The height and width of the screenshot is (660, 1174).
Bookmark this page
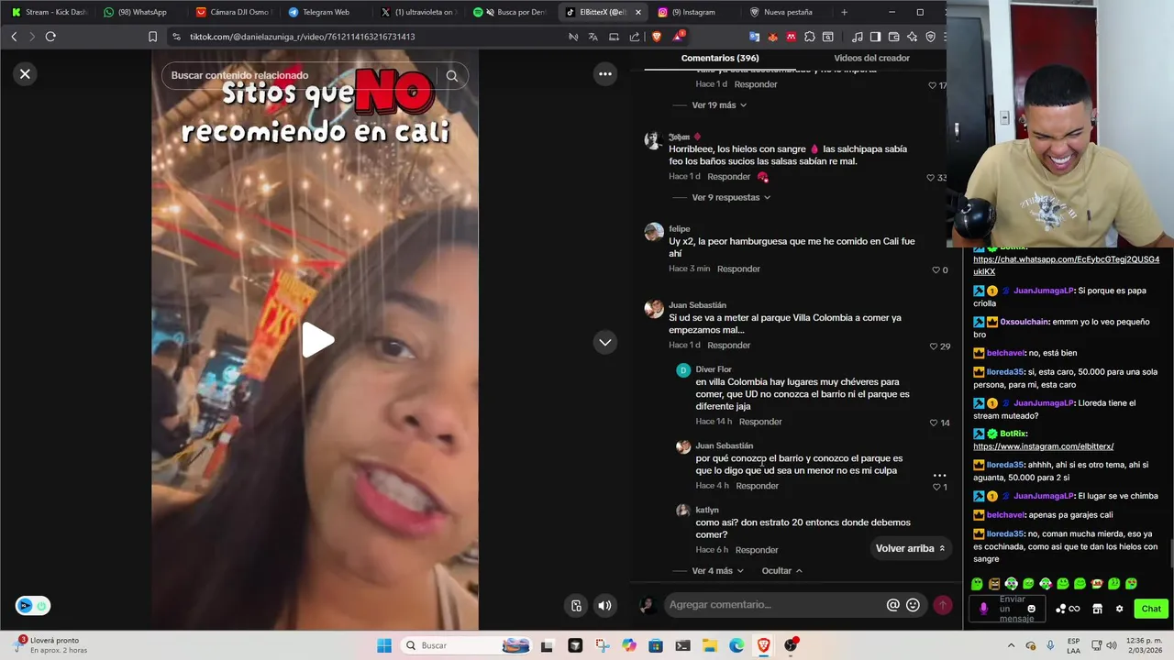pyautogui.click(x=152, y=37)
